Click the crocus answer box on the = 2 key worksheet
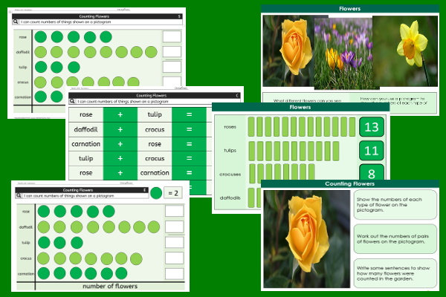The image size is (446, 297). pos(174,258)
